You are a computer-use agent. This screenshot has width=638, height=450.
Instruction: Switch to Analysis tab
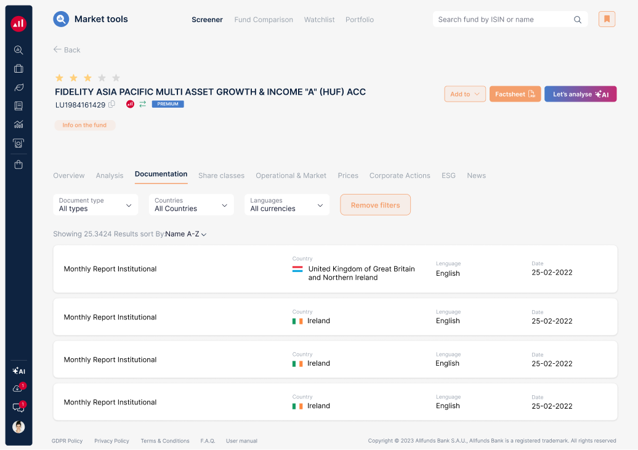[x=110, y=175]
